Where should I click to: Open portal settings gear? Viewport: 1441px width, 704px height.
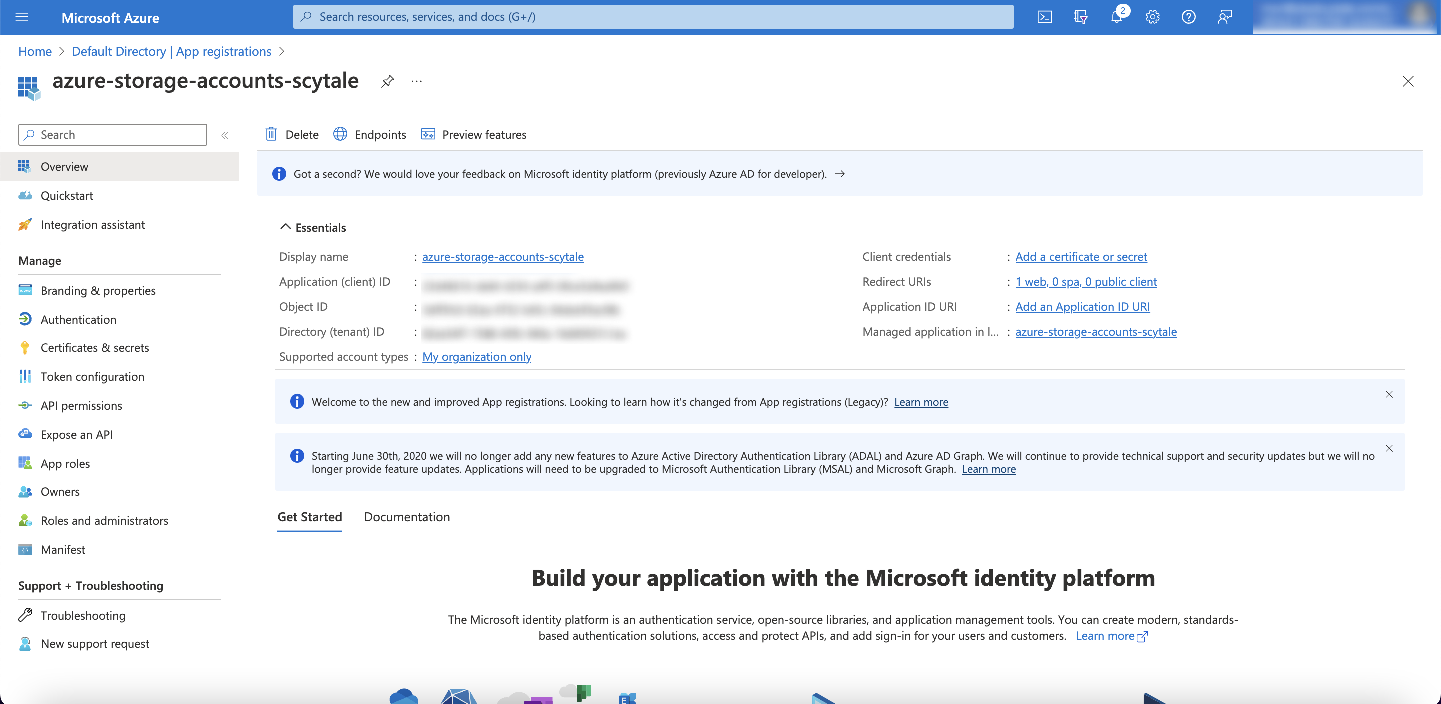1152,17
